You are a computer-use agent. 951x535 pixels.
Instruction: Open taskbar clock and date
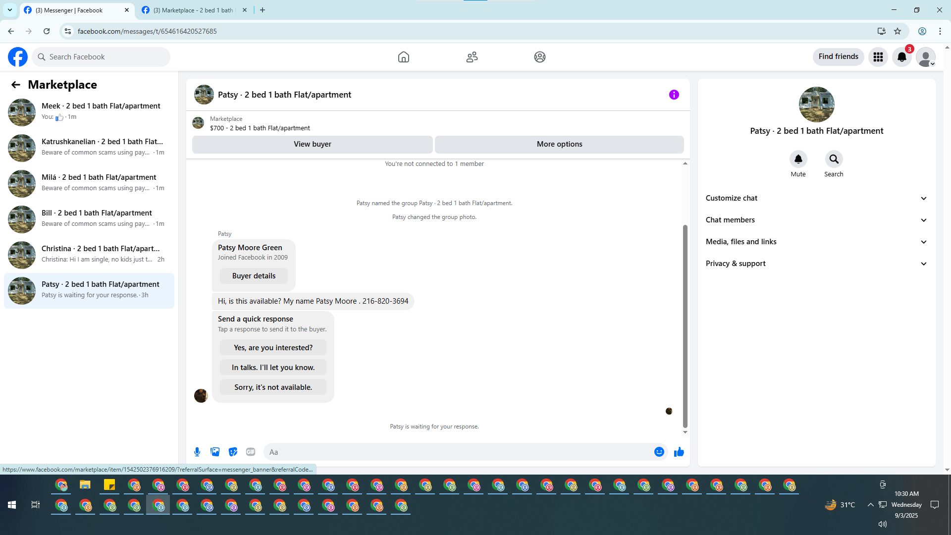point(906,505)
